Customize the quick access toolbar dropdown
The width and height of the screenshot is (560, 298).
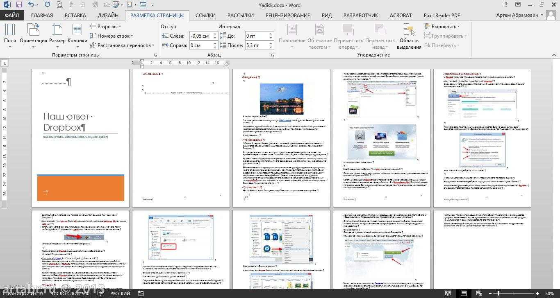(x=153, y=5)
